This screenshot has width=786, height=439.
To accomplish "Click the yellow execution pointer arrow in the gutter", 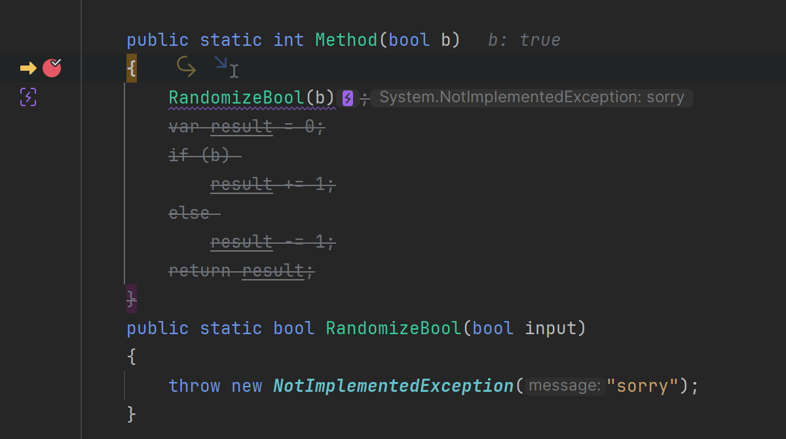I will pyautogui.click(x=28, y=68).
